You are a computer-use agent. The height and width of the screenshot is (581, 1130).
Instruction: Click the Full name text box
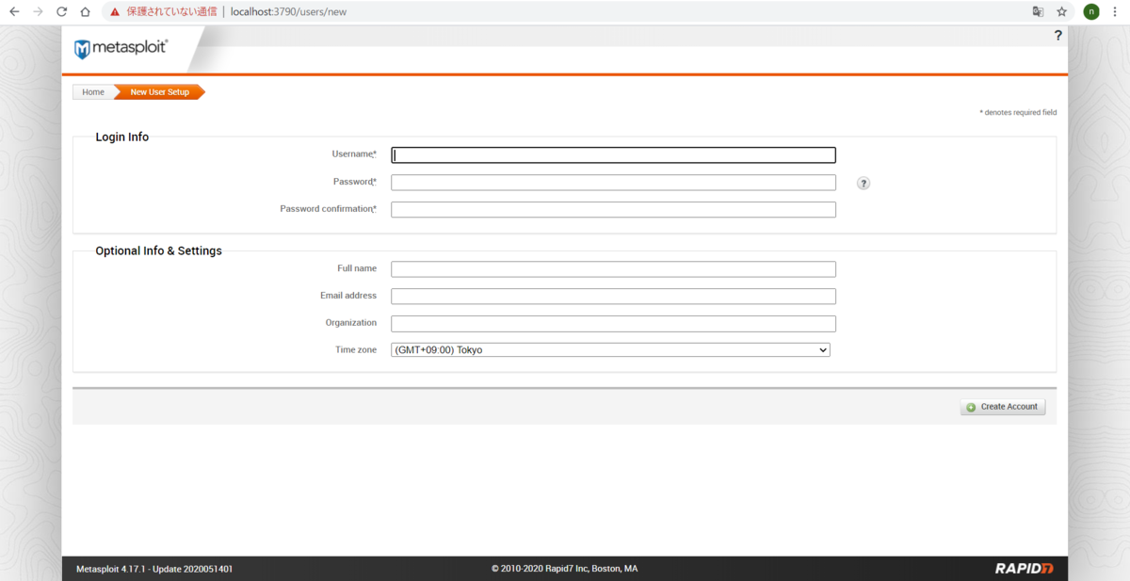[613, 269]
